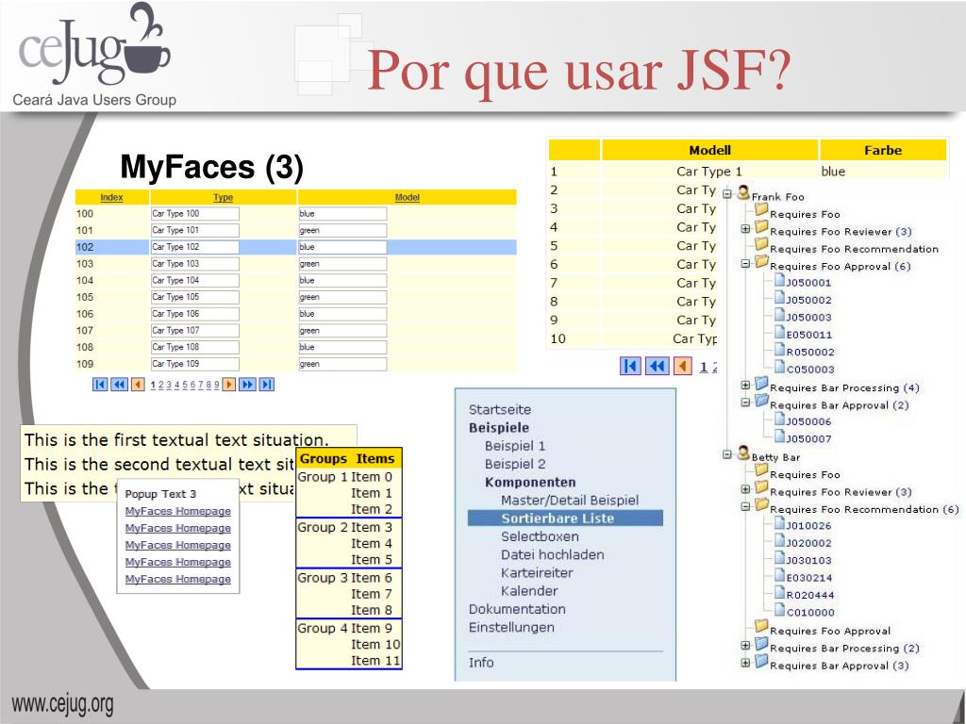Viewport: 966px width, 724px height.
Task: Click previous-page orange arrow below Modell/Farbe table
Action: coord(683,367)
